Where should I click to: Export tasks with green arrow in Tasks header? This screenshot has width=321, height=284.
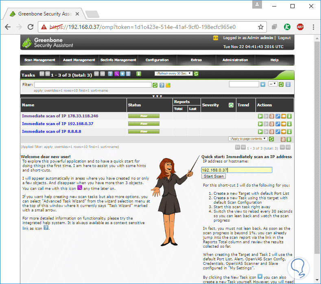[139, 74]
